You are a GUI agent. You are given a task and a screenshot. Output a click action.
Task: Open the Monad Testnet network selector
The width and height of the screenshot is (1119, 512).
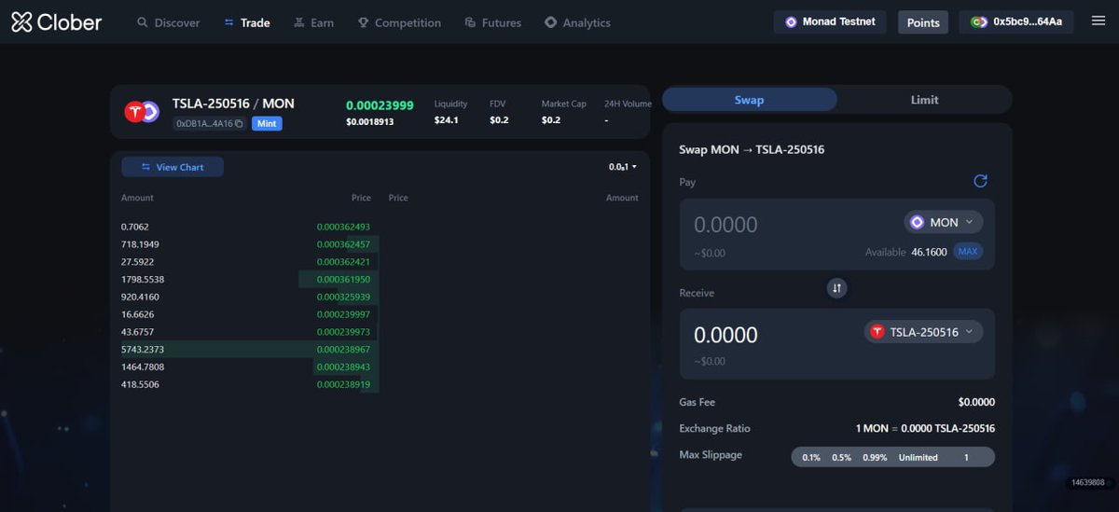(830, 21)
